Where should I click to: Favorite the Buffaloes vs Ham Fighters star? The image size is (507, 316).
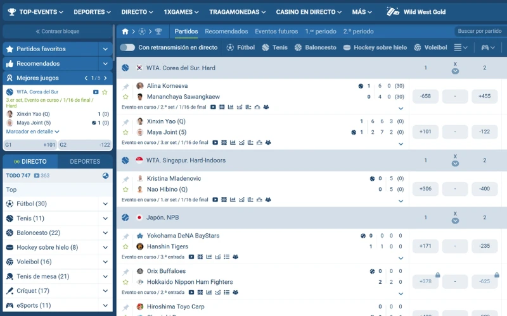tap(125, 282)
